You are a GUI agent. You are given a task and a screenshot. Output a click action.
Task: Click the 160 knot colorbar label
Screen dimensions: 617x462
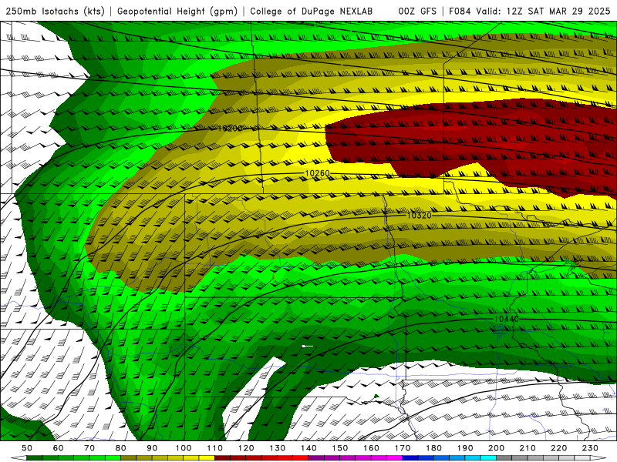point(371,448)
